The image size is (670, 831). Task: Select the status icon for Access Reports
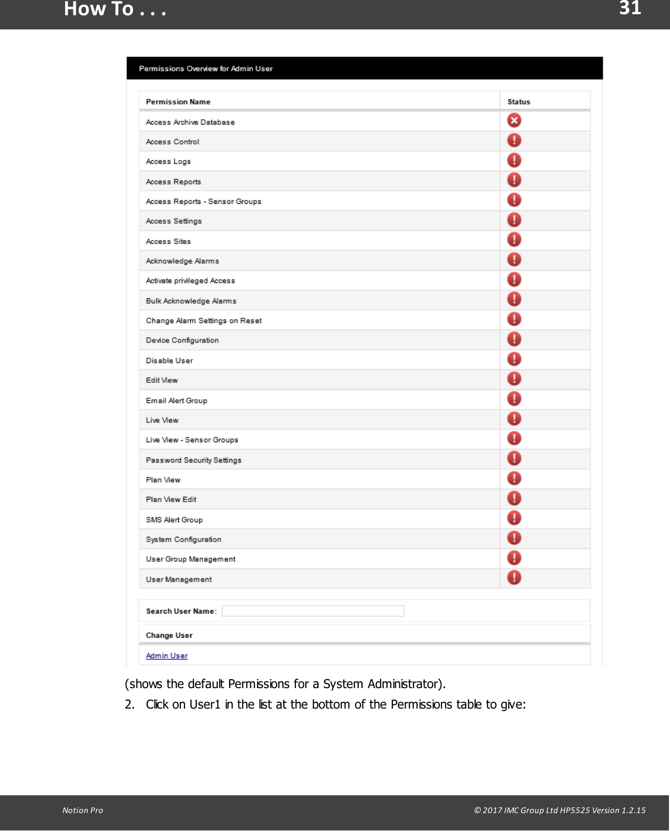[514, 180]
